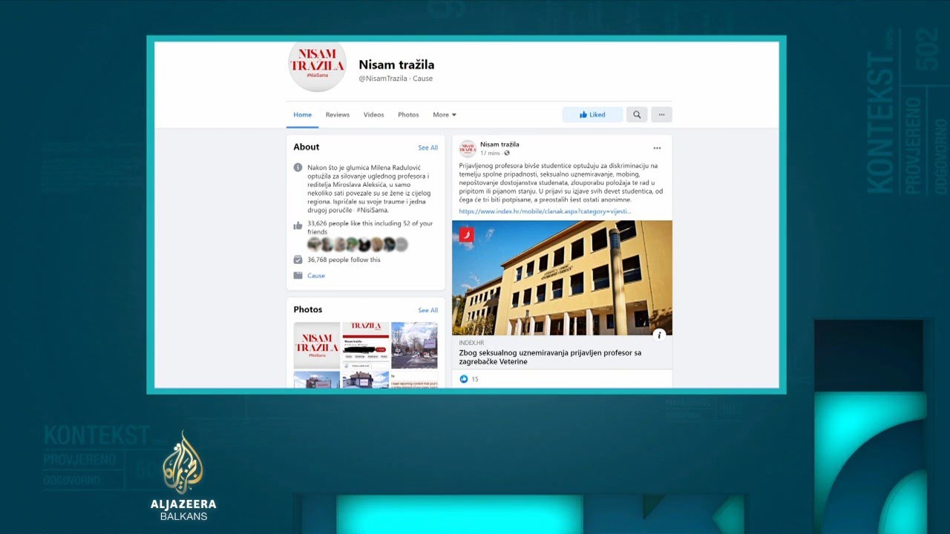
Task: Expand the More dropdown menu
Action: click(445, 115)
